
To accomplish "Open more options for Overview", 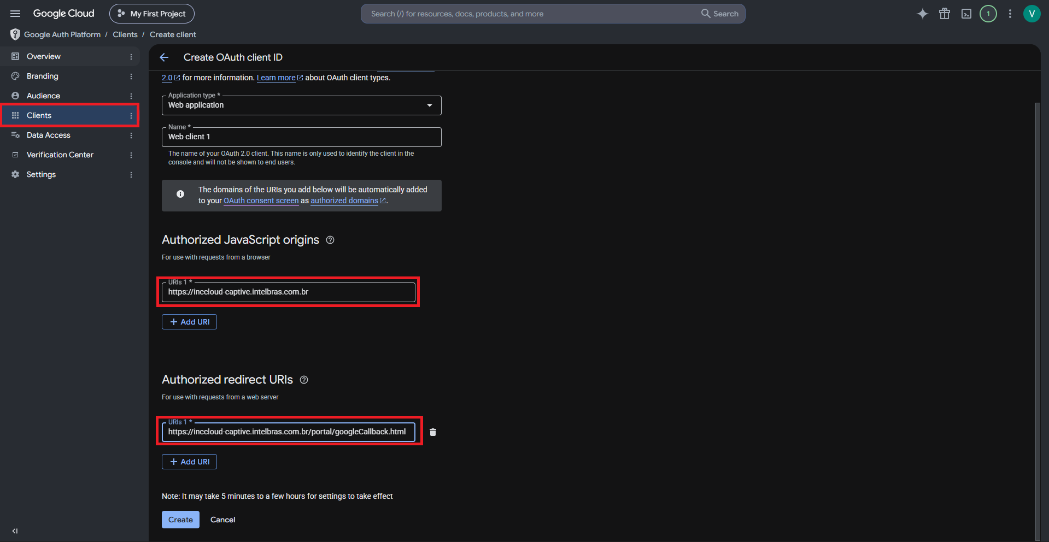I will point(131,56).
